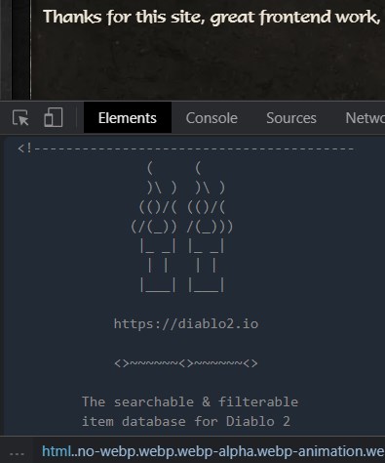Open the partially visible Network tab
Image resolution: width=385 pixels, height=463 pixels.
tap(365, 118)
